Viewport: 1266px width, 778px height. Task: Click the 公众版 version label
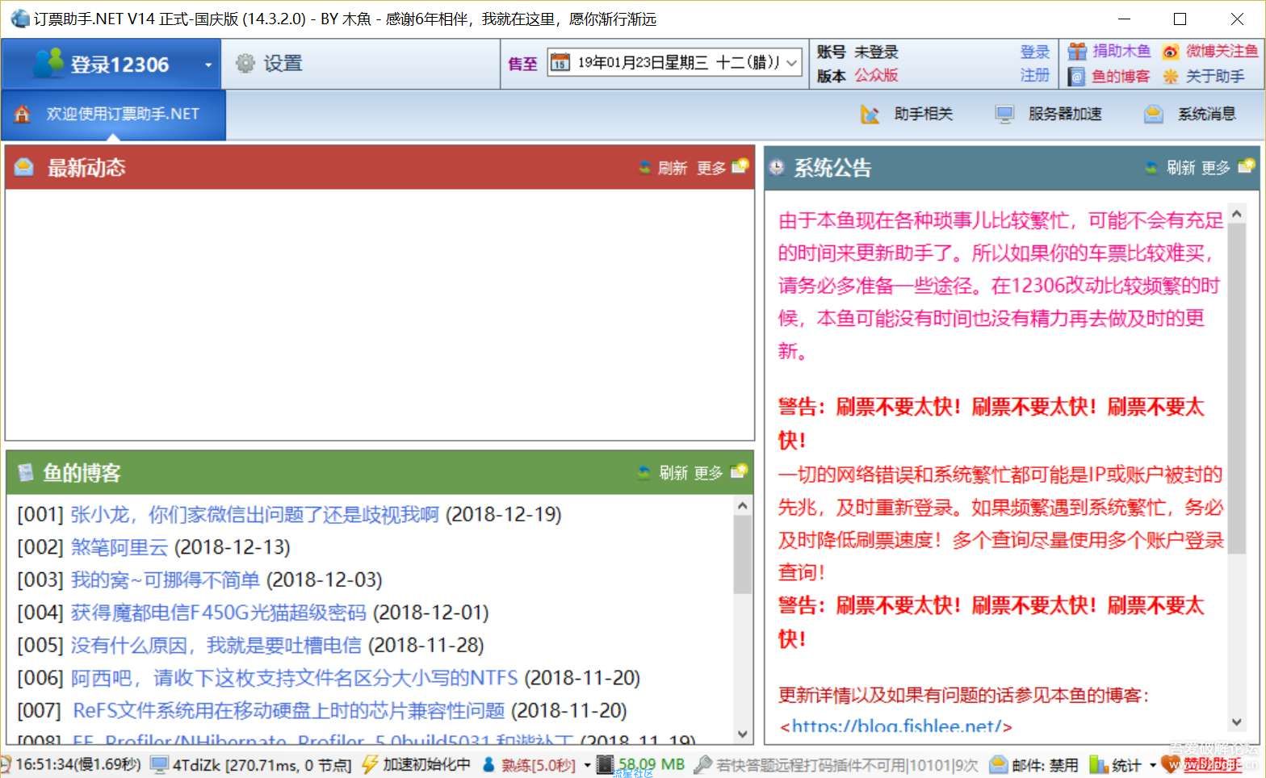click(876, 75)
